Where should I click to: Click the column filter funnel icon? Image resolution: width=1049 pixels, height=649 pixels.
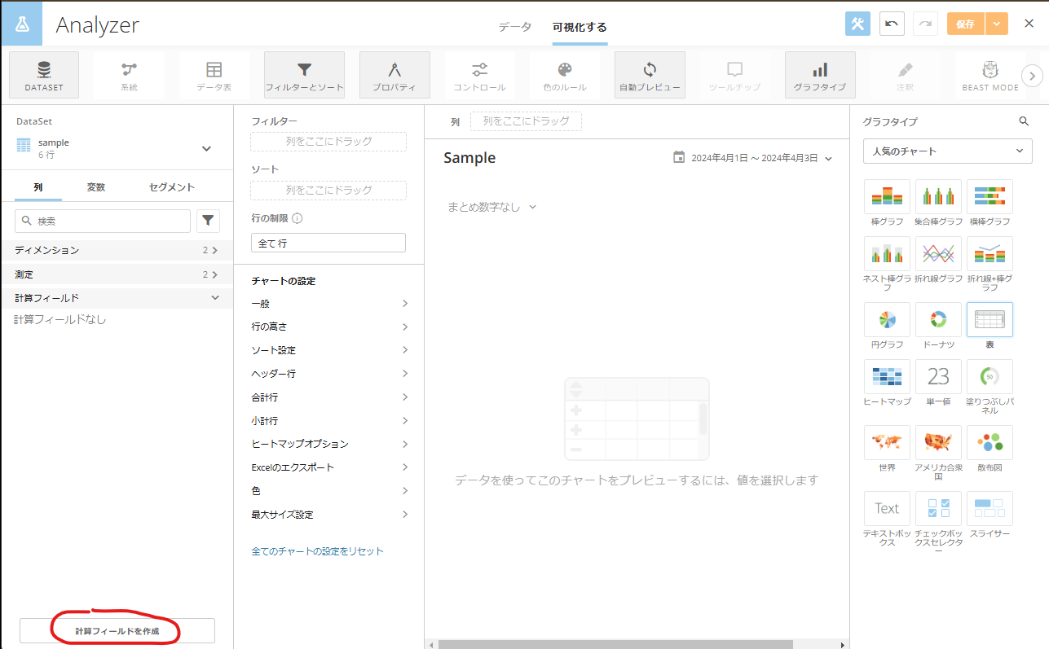click(209, 221)
